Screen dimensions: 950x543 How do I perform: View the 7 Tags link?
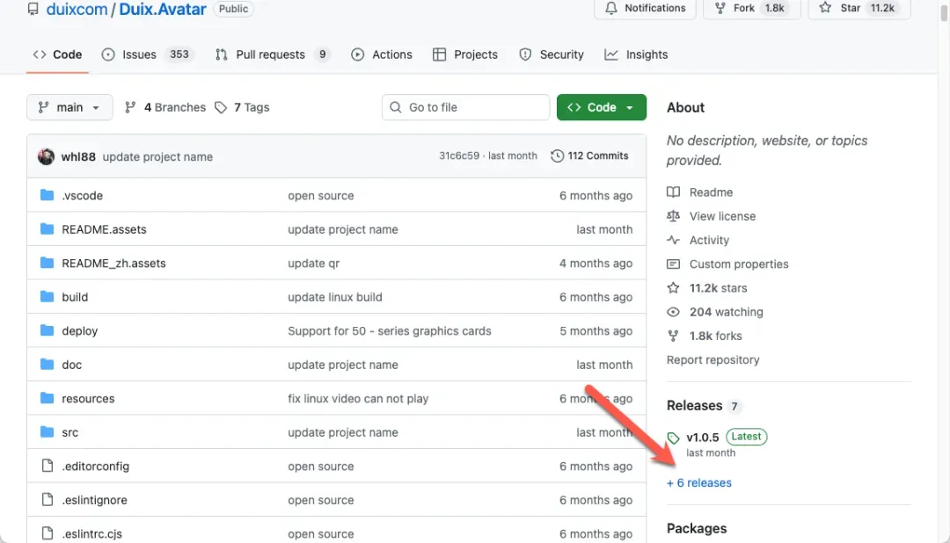[x=243, y=107]
